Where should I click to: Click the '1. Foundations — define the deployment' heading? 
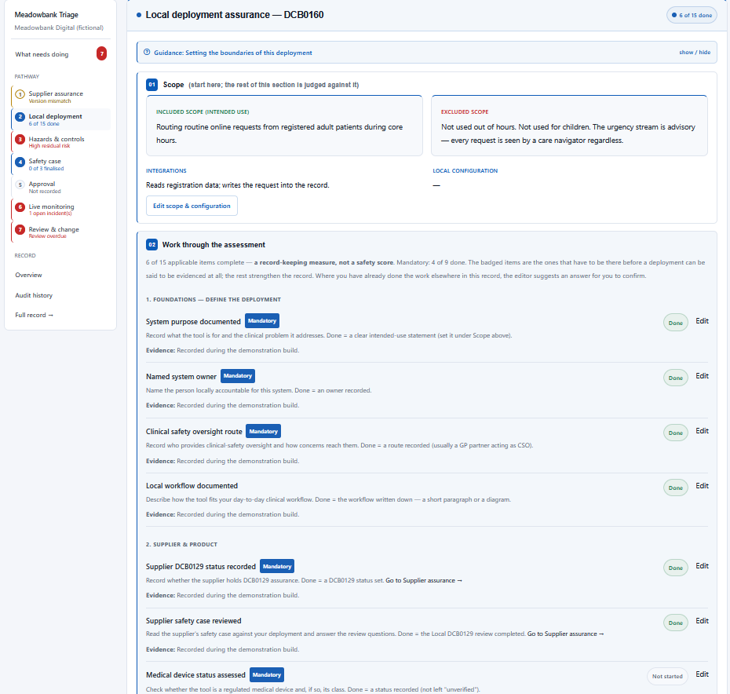(214, 299)
